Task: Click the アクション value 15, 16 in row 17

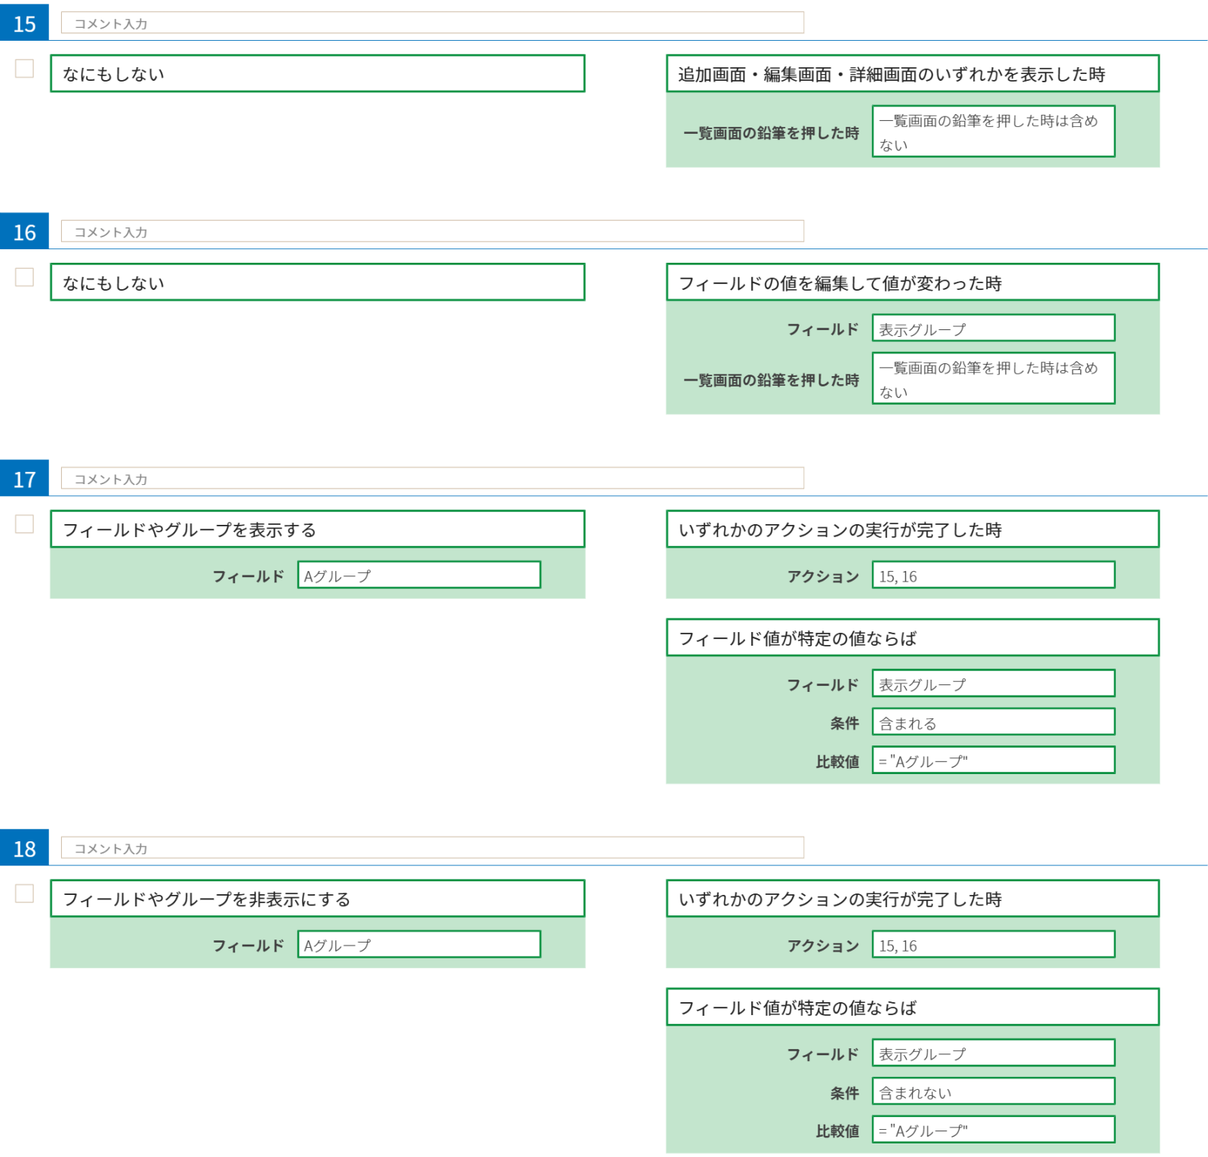Action: 993,575
